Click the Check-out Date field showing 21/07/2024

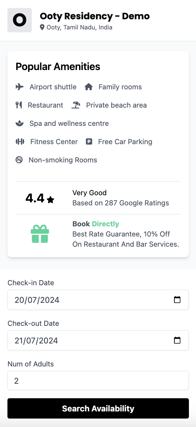98,340
